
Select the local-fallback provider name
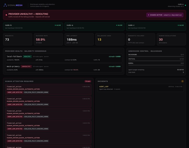14,57
